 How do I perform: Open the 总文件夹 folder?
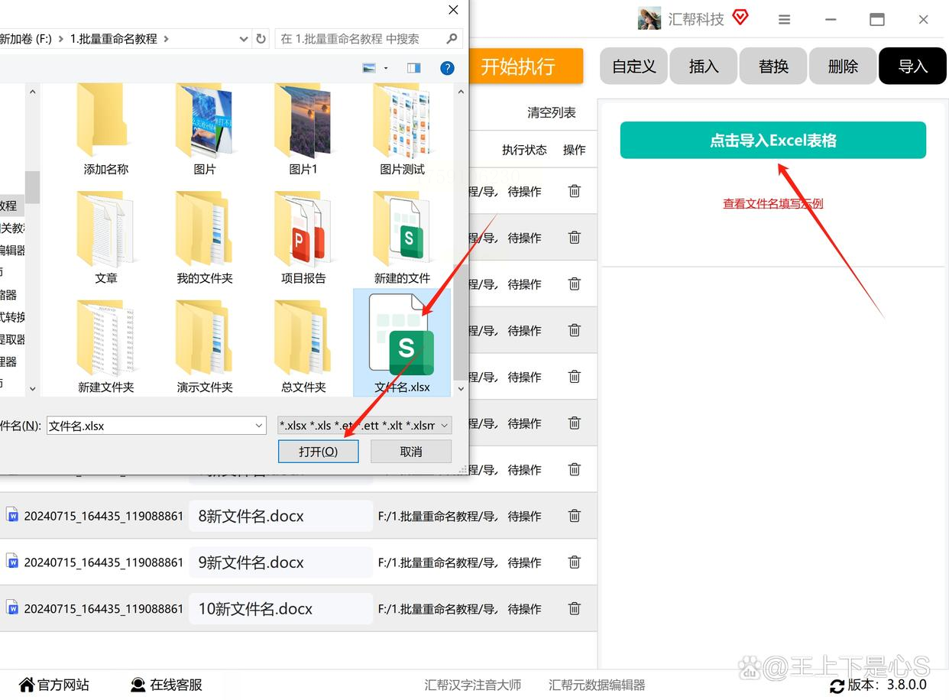303,347
